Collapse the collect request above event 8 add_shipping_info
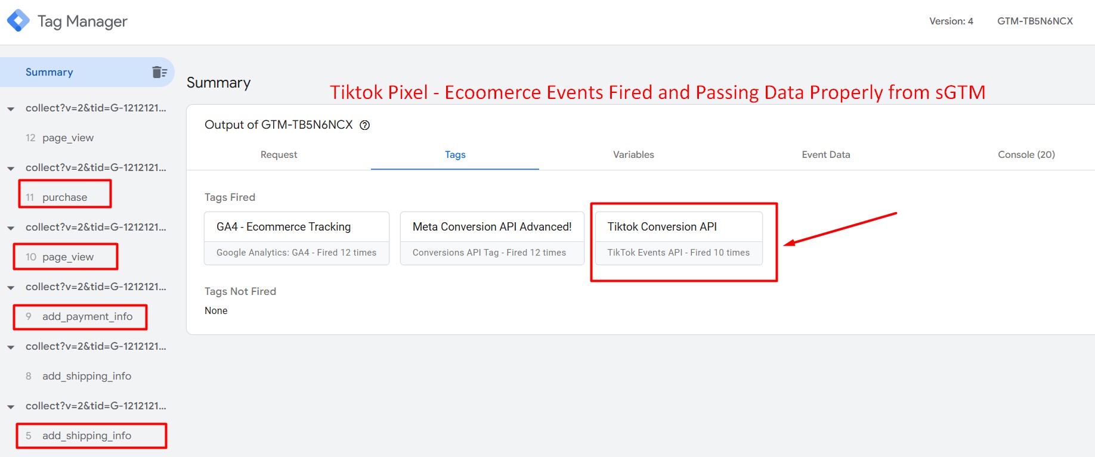Screen dimensions: 1095x457 tap(11, 347)
